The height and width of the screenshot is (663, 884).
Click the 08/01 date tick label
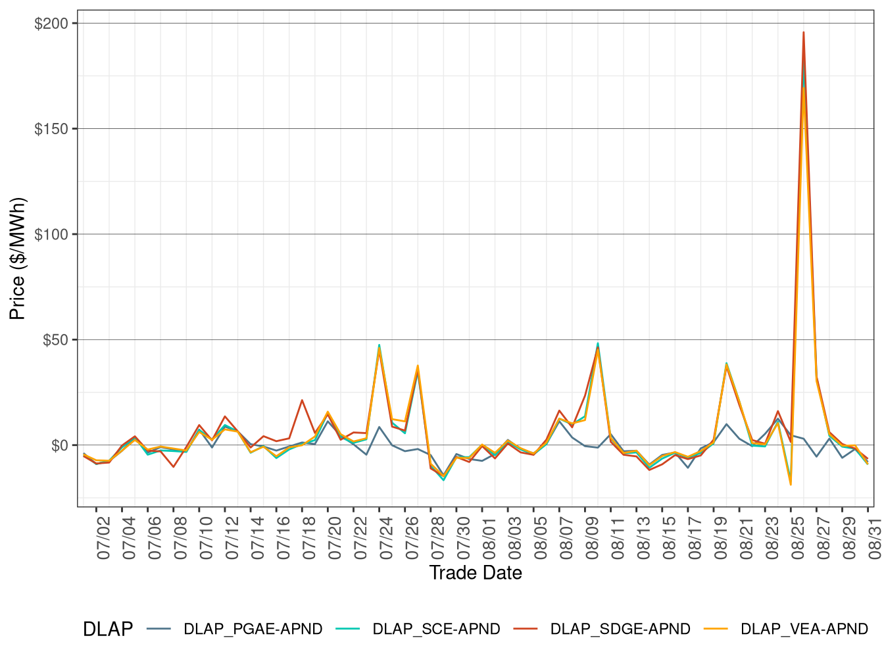(489, 537)
